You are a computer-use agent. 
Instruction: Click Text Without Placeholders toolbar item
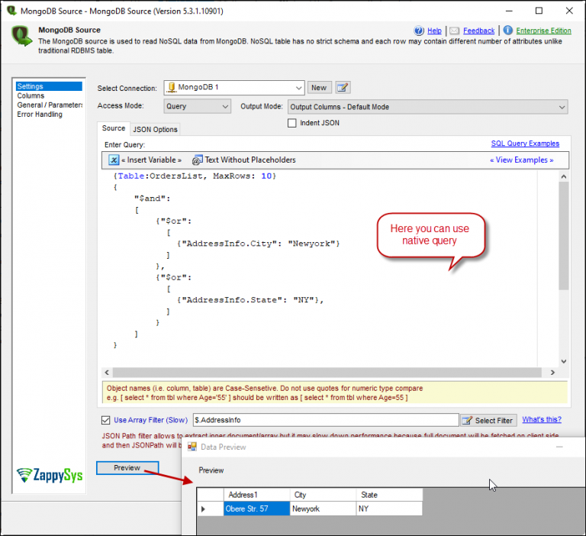[250, 160]
